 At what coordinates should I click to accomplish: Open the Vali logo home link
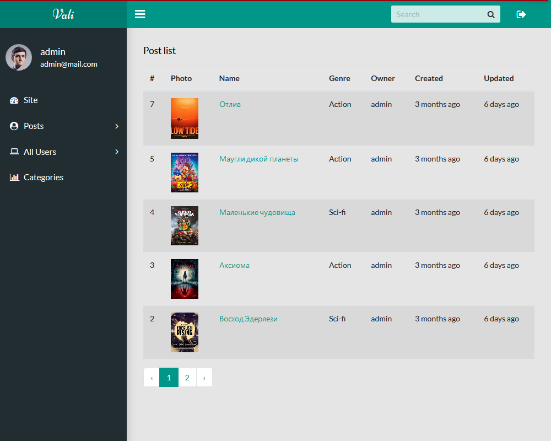click(63, 14)
